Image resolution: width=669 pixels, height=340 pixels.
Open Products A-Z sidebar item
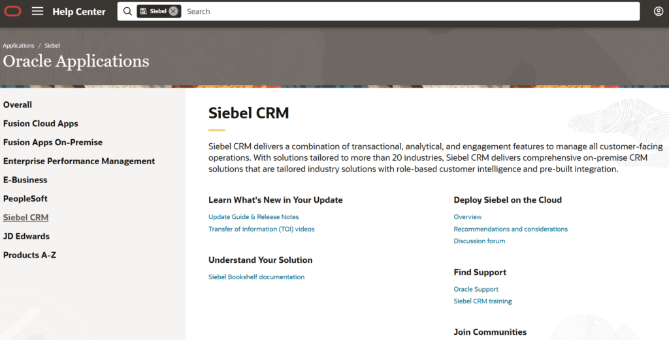tap(29, 256)
